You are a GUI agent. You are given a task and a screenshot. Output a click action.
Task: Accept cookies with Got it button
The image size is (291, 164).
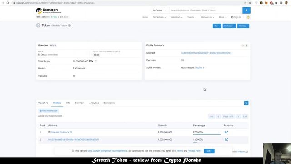[x=209, y=151]
